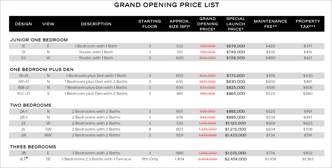Click the 3LT design code
This screenshot has width=332, height=168.
[23, 159]
